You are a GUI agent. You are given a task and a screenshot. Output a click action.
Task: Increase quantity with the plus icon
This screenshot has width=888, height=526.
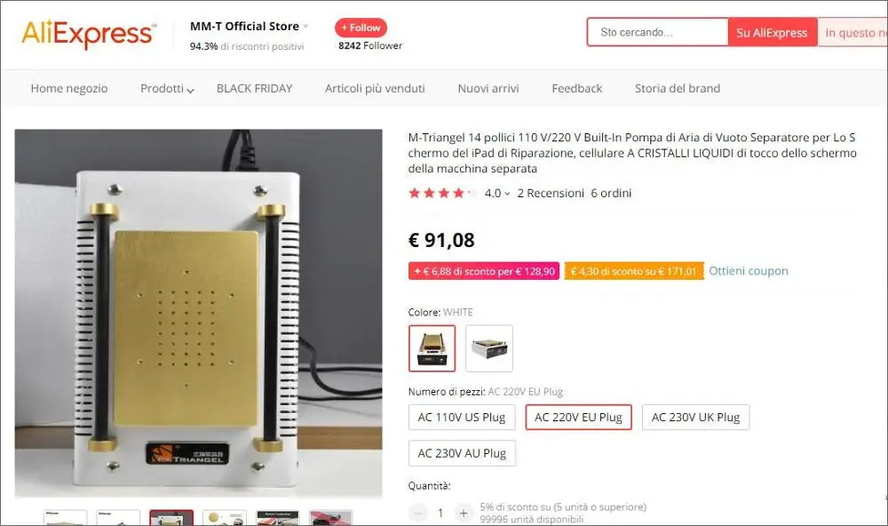464,513
